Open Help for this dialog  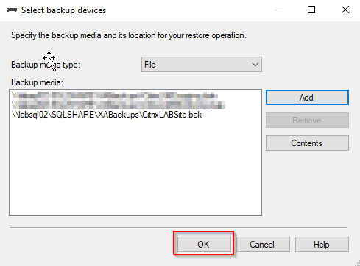(x=322, y=244)
